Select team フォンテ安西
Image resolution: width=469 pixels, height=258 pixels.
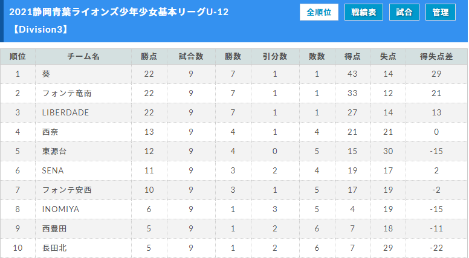pyautogui.click(x=66, y=190)
